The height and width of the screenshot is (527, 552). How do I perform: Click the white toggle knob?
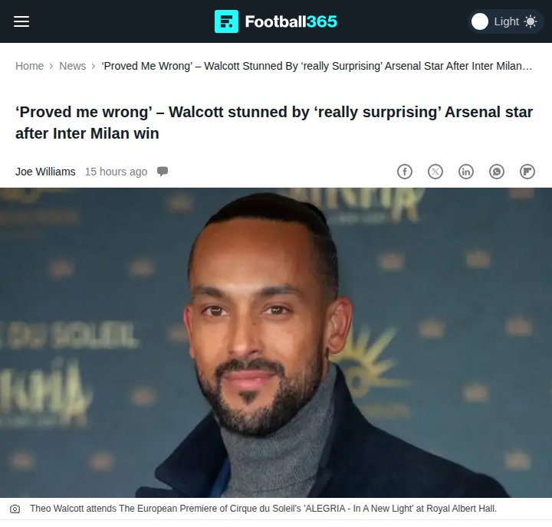tap(480, 21)
